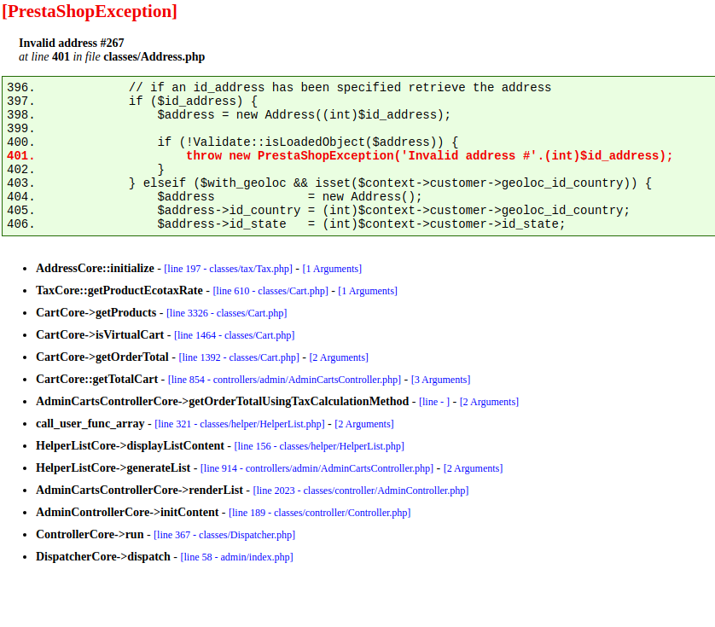Expand 2 Arguments for call_user_func_array
Screen dimensions: 715x627
tap(364, 424)
